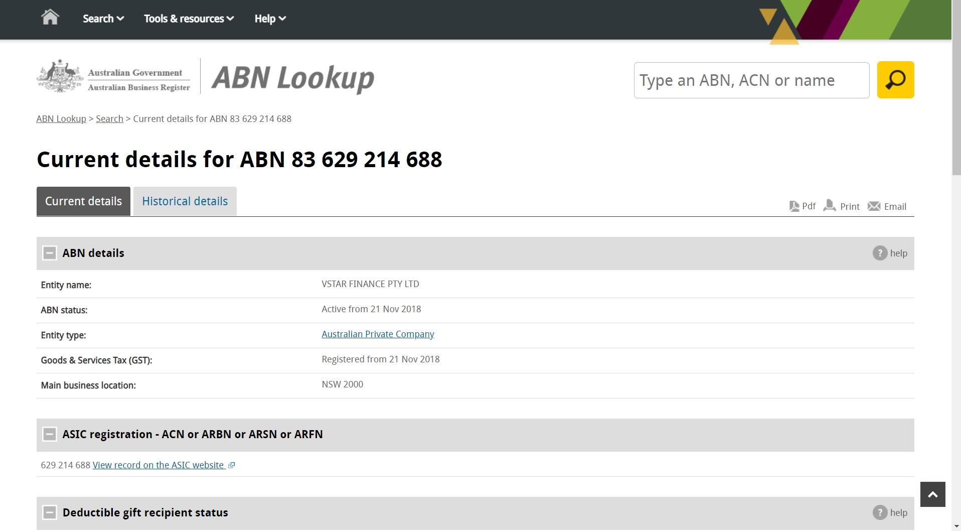Open help for ABN details section
This screenshot has height=531, width=961.
point(890,253)
